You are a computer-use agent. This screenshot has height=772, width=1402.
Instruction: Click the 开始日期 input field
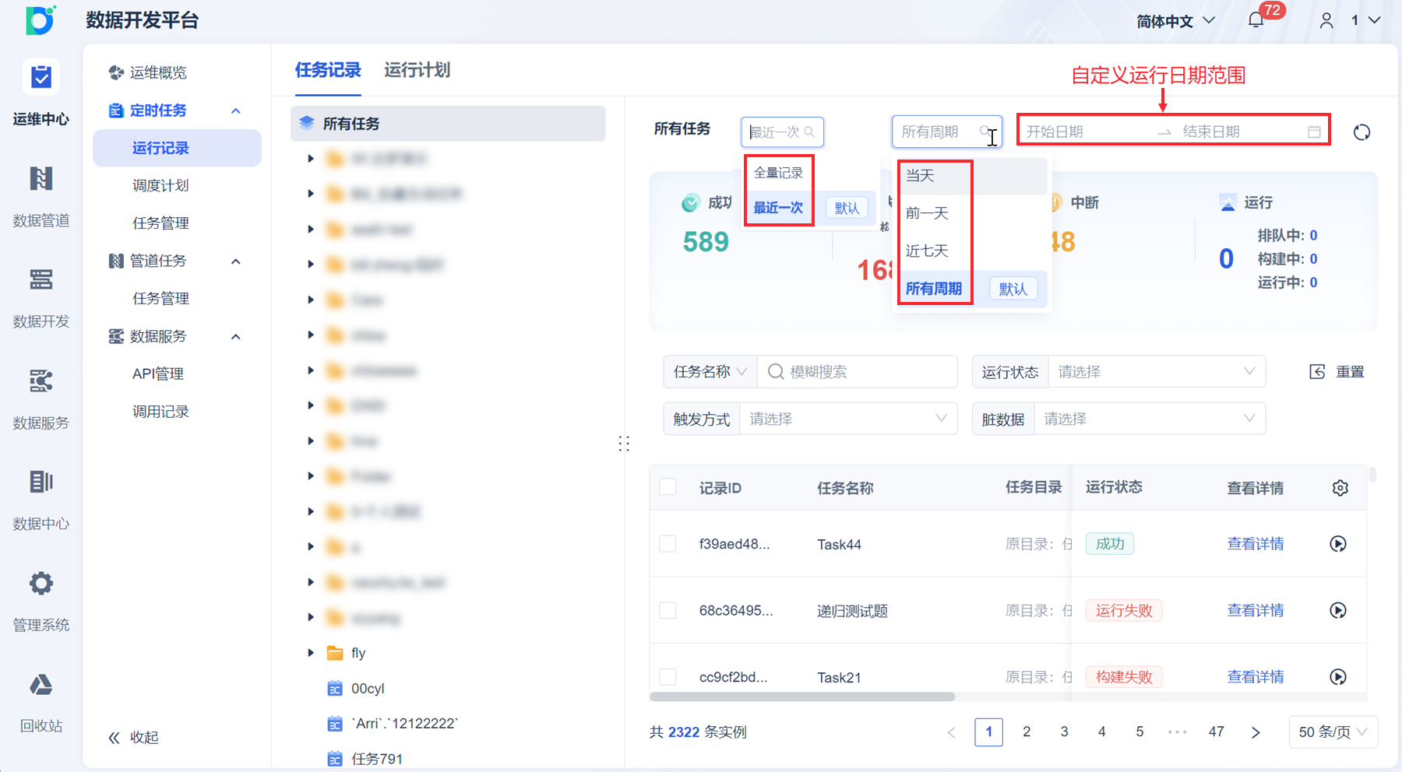tap(1087, 132)
